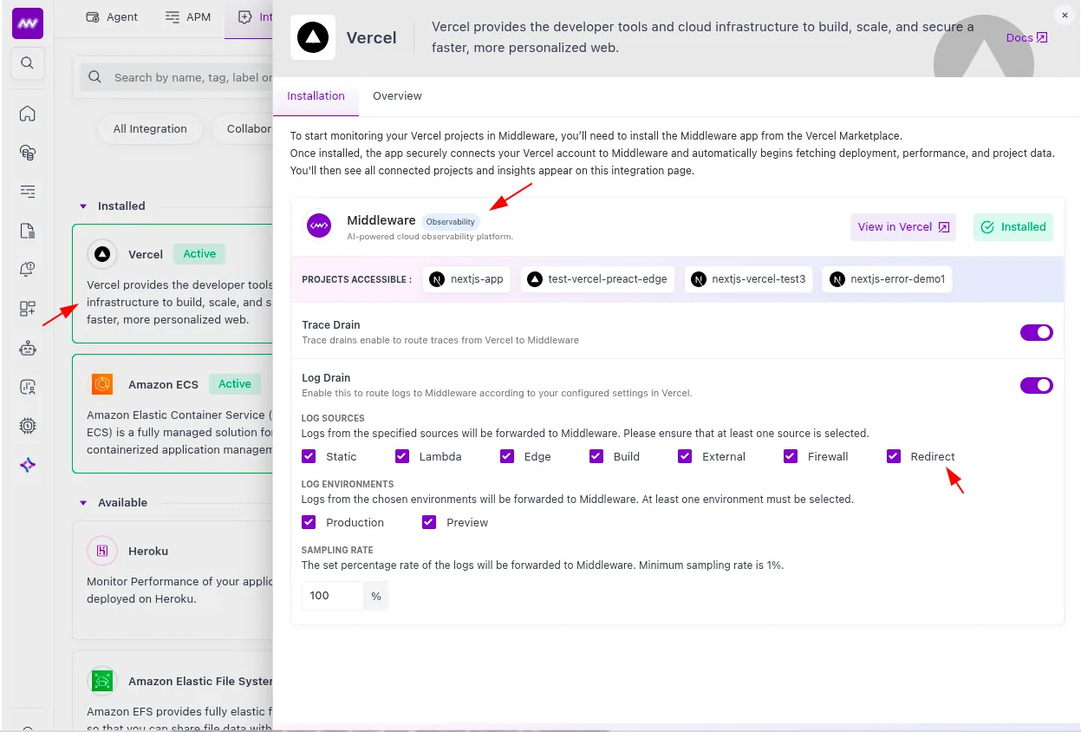This screenshot has height=732, width=1081.
Task: Open the sidebar grid-plus dashboard icon
Action: click(x=28, y=309)
